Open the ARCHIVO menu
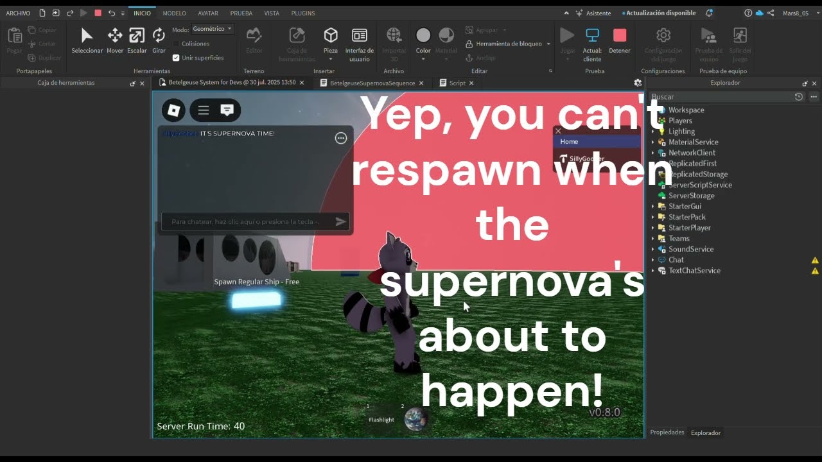Screen dimensions: 822x462 pos(18,13)
